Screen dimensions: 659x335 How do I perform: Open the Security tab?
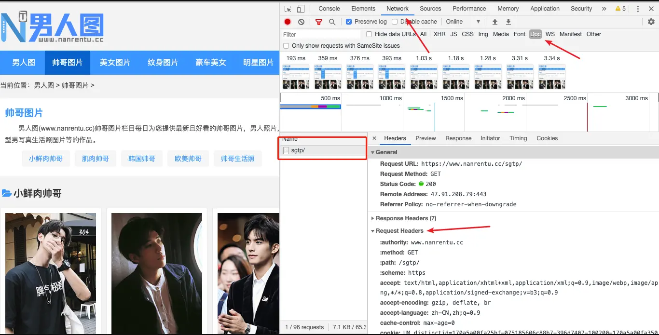581,9
